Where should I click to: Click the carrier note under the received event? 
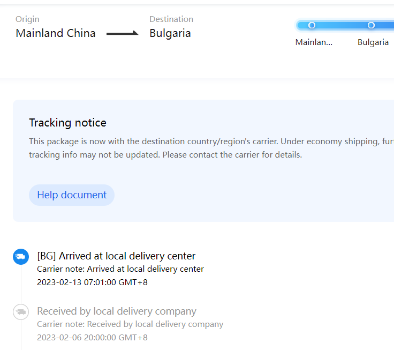[x=130, y=324]
